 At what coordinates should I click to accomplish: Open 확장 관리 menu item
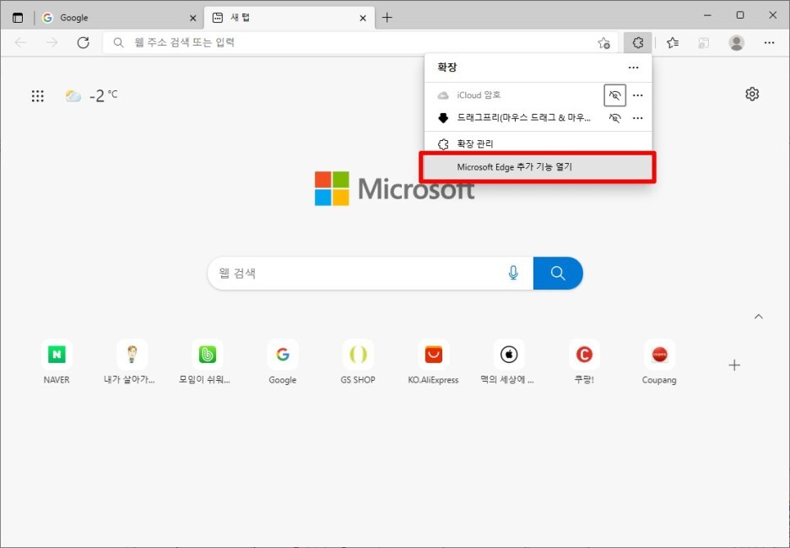click(538, 144)
